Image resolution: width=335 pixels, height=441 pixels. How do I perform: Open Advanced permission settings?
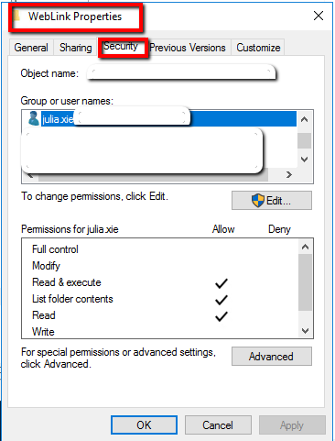click(x=272, y=357)
